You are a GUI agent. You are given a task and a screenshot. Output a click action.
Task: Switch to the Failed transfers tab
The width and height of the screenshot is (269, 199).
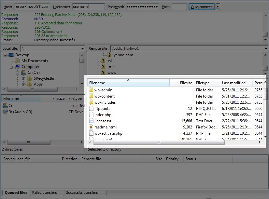click(x=44, y=192)
